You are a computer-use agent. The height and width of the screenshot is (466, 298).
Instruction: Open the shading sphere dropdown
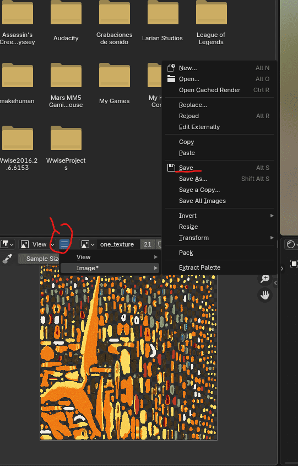click(291, 244)
